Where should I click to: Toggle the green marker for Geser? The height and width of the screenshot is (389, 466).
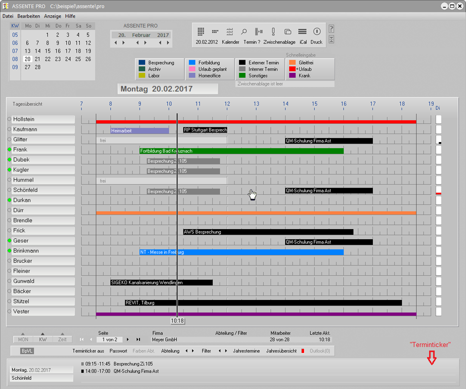[x=9, y=241]
